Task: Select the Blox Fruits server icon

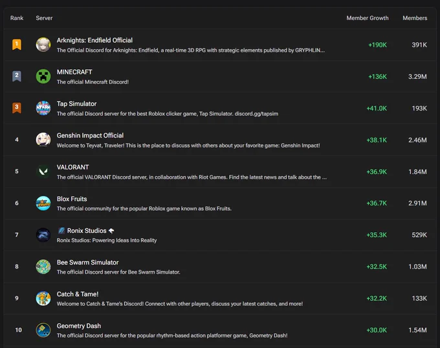Action: point(43,203)
